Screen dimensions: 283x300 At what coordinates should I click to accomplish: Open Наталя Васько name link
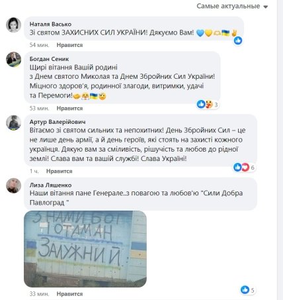(x=50, y=24)
